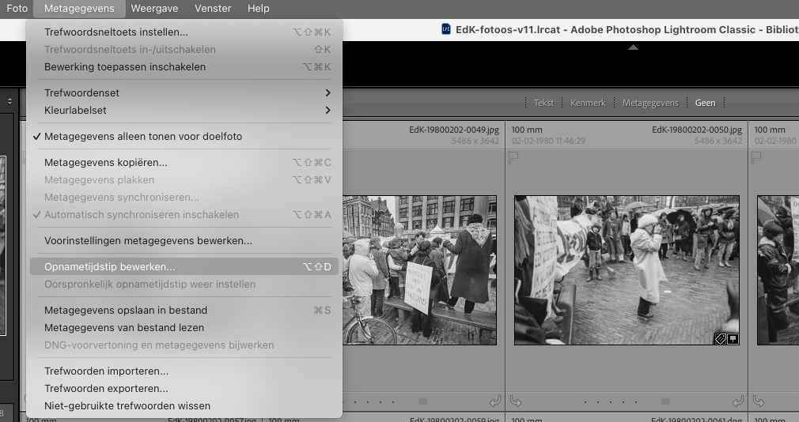
Task: Select the Geen filter option
Action: point(705,103)
